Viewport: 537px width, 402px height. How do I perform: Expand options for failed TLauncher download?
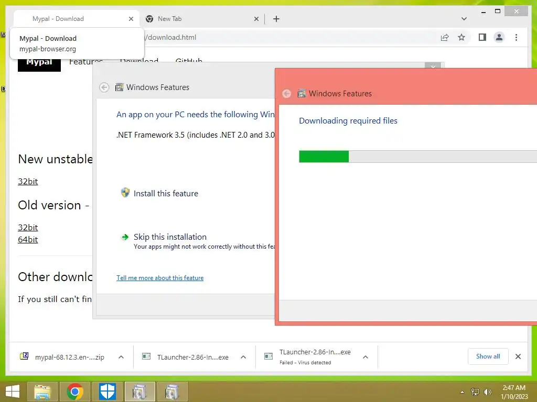click(366, 357)
